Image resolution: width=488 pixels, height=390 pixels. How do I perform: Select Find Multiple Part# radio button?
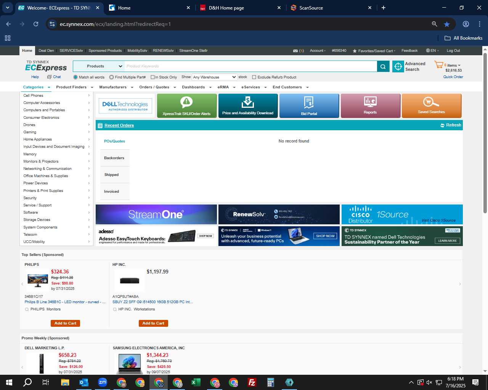pos(111,77)
